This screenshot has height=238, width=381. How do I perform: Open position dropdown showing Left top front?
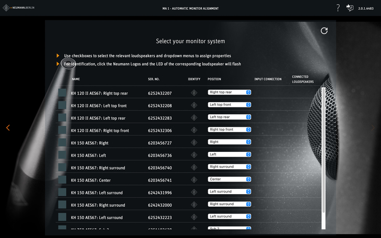(230, 104)
